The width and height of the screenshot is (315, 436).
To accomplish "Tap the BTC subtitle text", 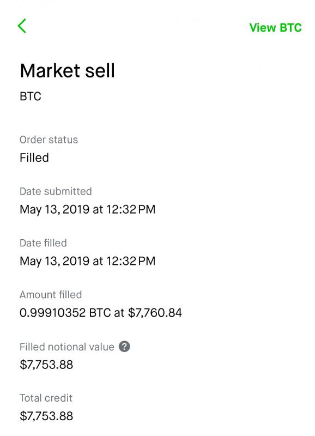I will pos(31,96).
